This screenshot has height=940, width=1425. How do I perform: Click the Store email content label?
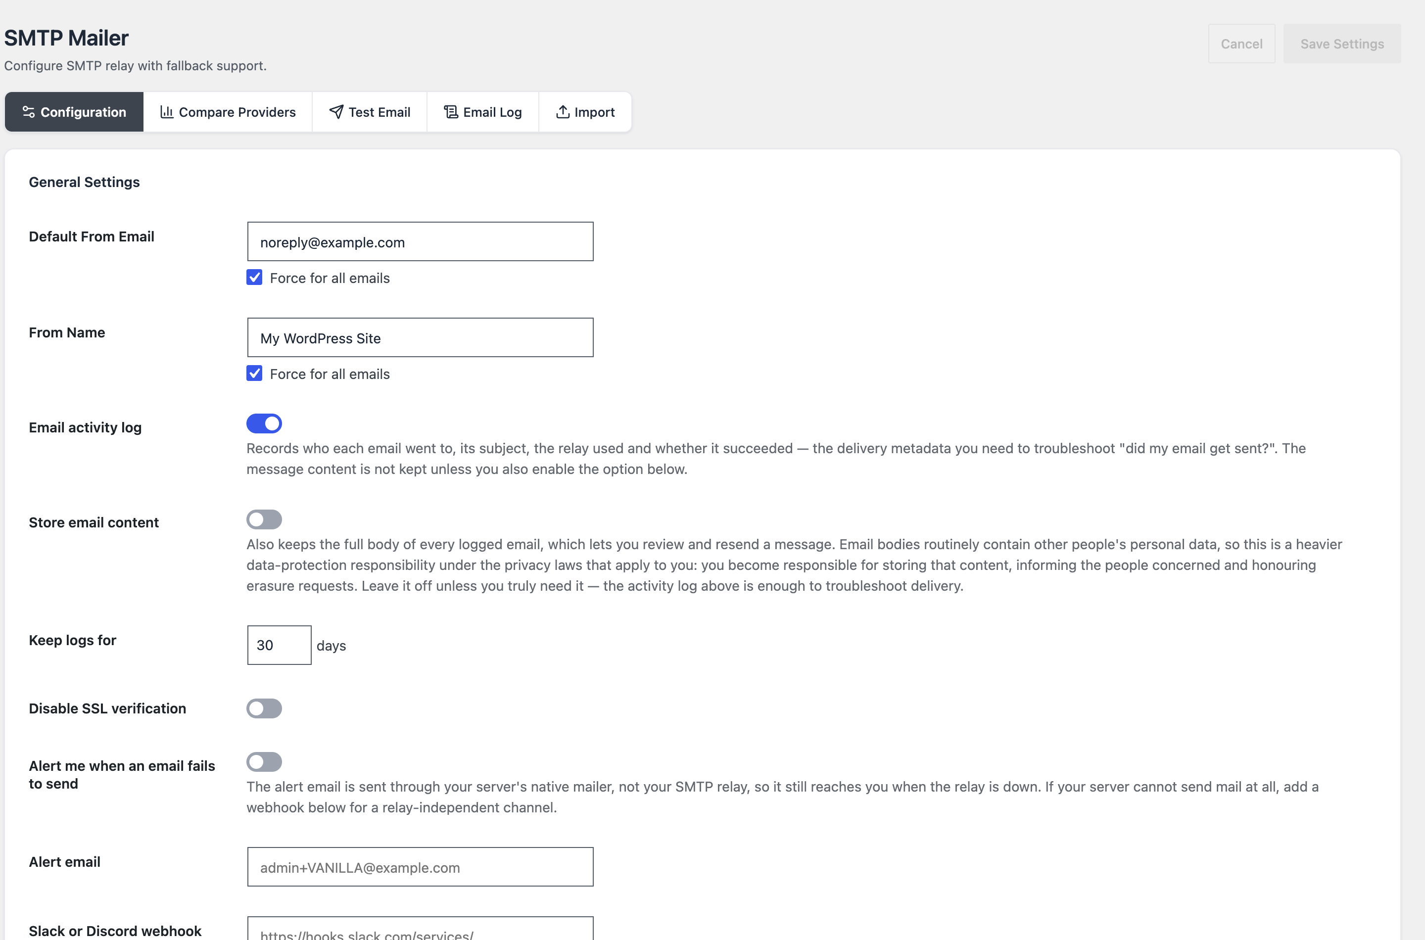pos(94,522)
